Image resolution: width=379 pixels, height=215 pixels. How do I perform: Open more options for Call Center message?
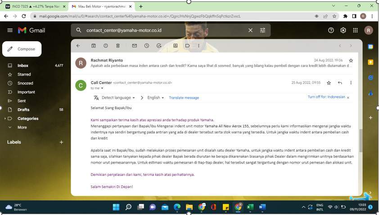351,83
